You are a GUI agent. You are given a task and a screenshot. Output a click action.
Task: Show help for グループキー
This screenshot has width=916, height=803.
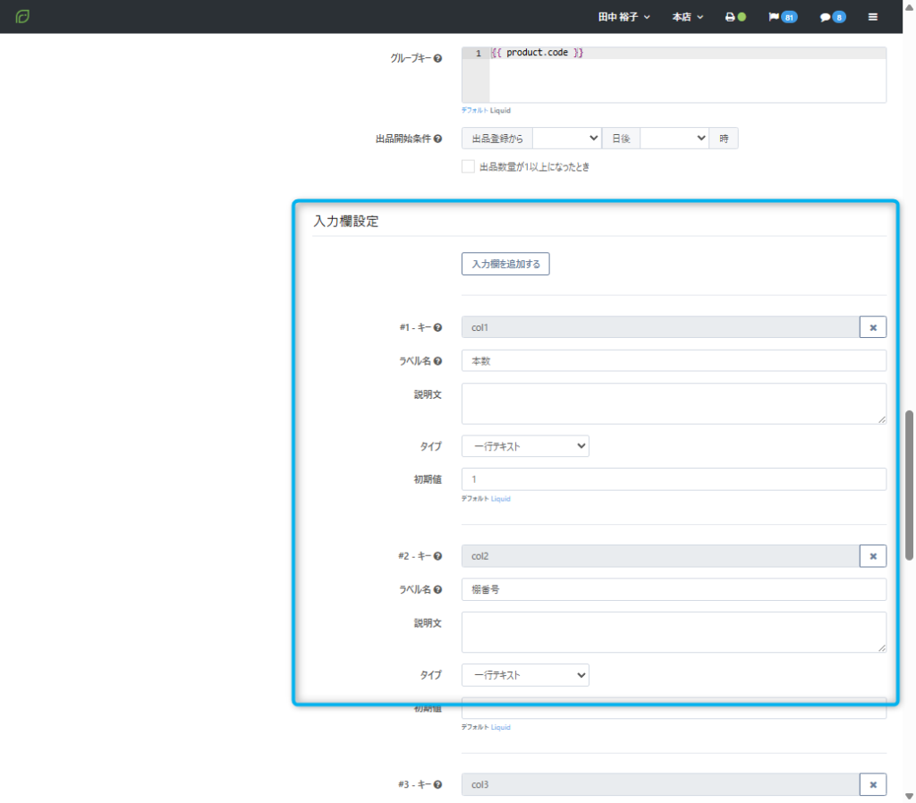point(437,58)
